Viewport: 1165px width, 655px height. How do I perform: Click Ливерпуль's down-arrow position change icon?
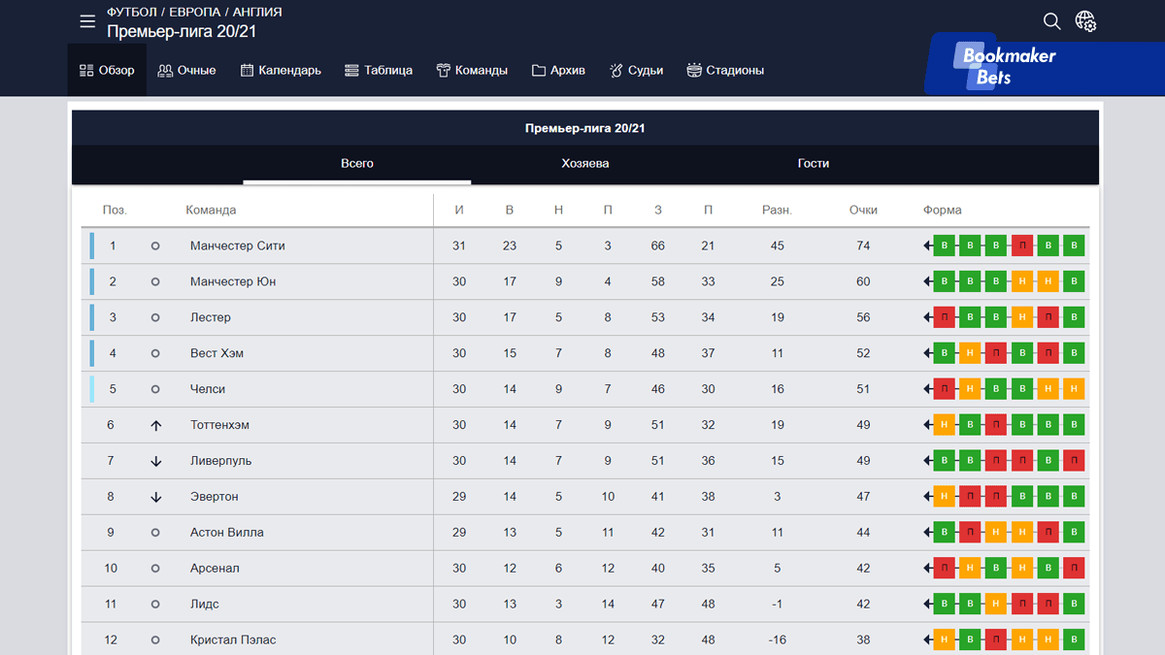[155, 461]
